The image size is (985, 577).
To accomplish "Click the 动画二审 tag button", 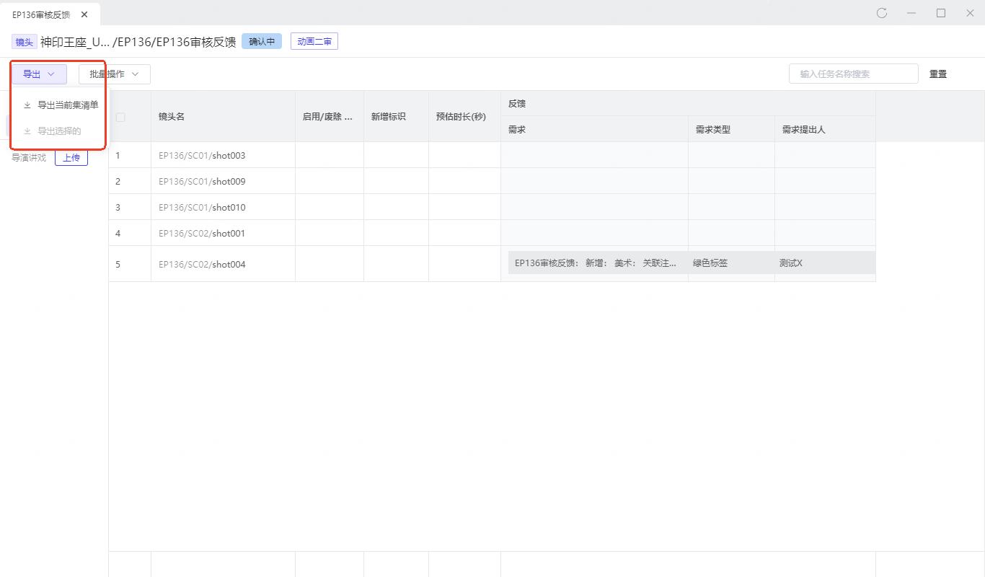I will (x=314, y=42).
